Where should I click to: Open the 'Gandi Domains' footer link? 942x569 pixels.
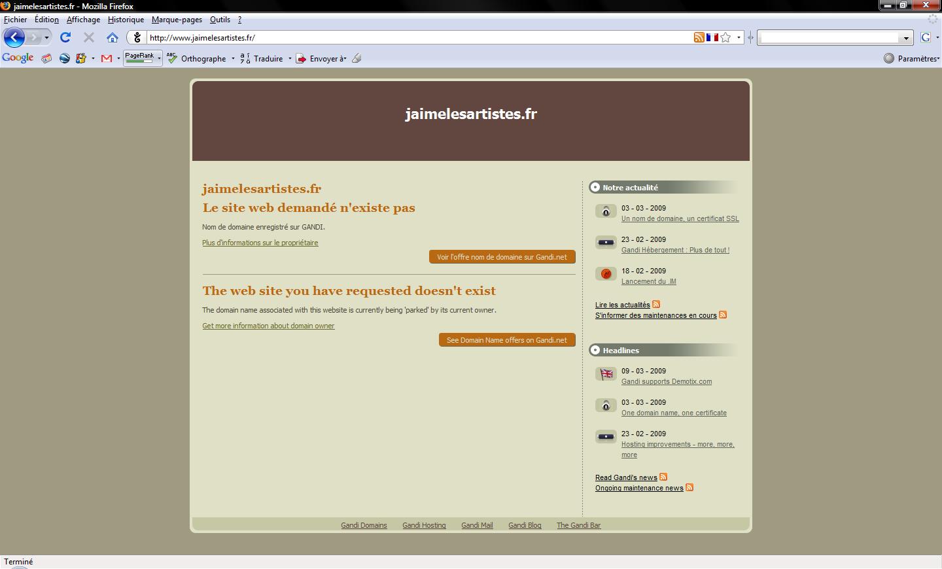pyautogui.click(x=364, y=525)
